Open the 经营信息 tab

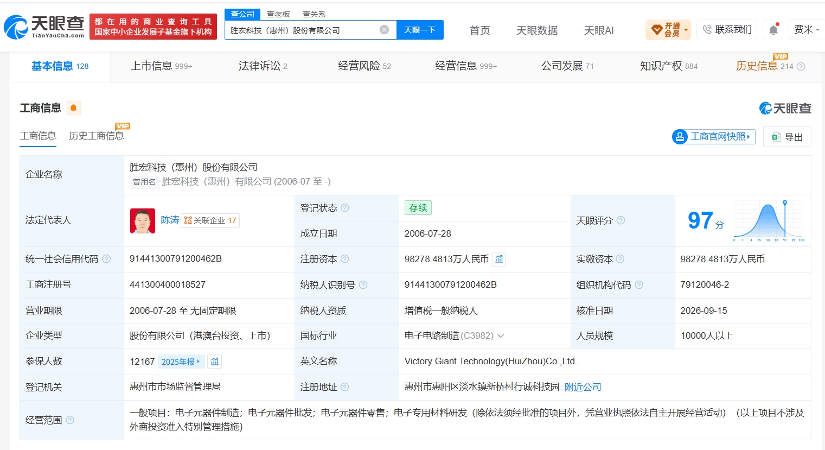coord(466,66)
